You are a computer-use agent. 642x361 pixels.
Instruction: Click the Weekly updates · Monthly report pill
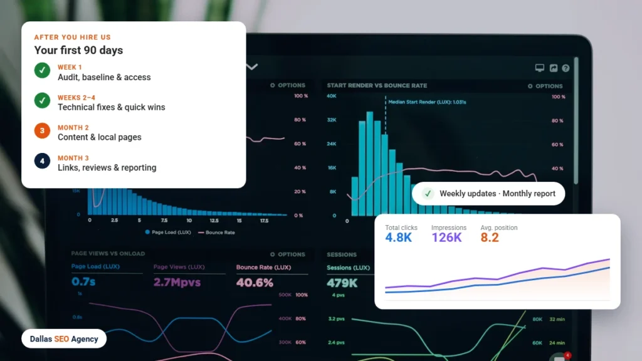488,194
